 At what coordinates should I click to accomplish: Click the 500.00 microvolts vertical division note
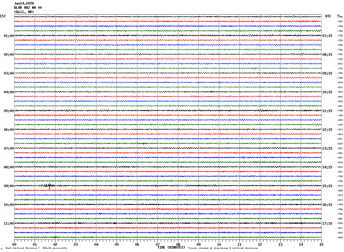click(36, 248)
